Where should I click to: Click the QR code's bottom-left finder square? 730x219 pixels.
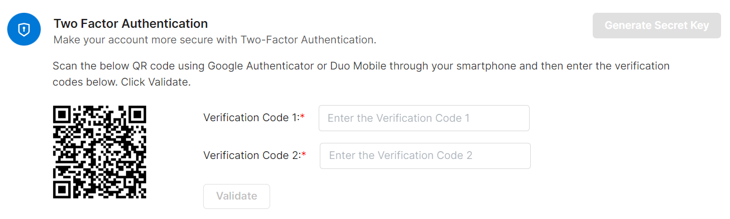[64, 188]
